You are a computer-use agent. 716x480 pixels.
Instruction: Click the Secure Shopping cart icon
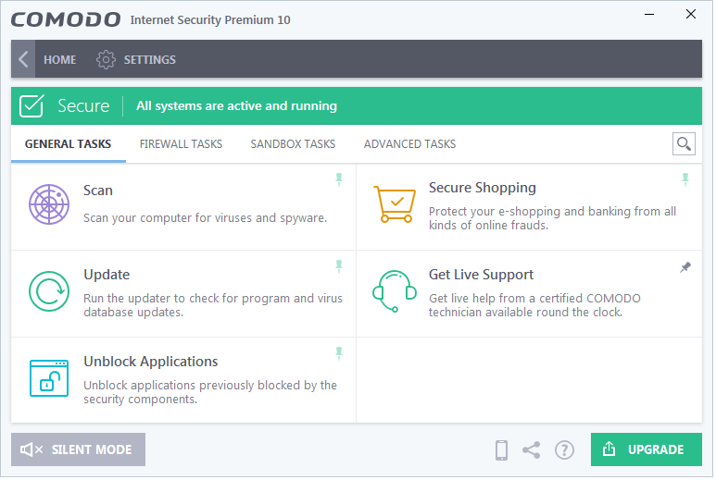[x=395, y=203]
